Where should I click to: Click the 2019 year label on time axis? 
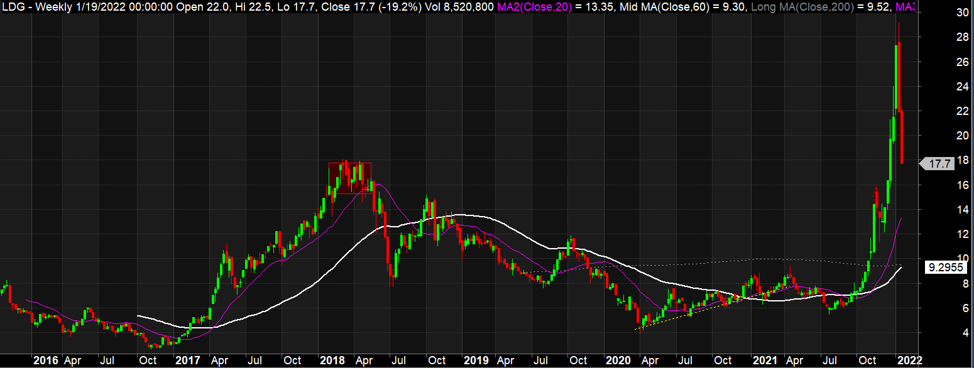click(x=476, y=360)
